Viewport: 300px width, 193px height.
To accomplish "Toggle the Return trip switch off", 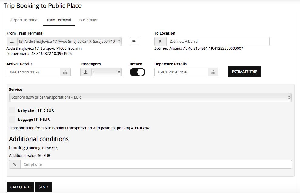I will pyautogui.click(x=137, y=72).
